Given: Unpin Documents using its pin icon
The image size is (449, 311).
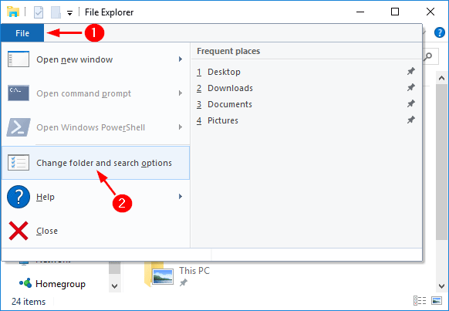Looking at the screenshot, I should tap(411, 103).
